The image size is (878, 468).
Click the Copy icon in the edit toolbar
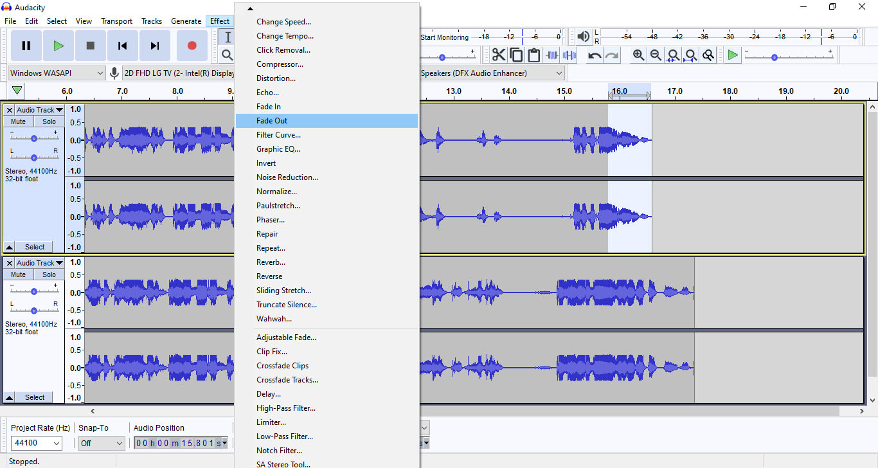(516, 55)
